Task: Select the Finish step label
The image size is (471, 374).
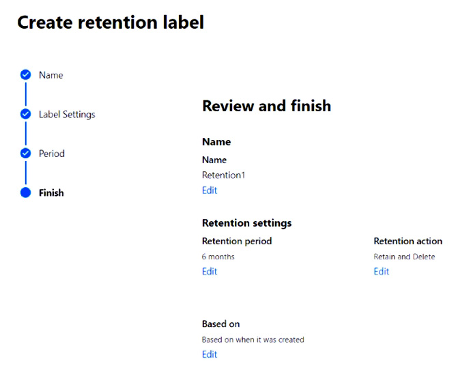Action: pos(51,193)
